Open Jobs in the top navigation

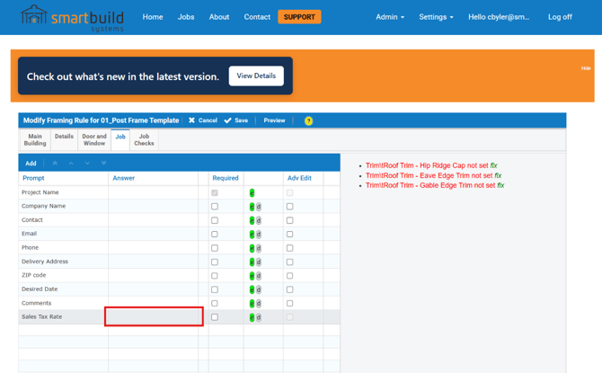(x=186, y=17)
